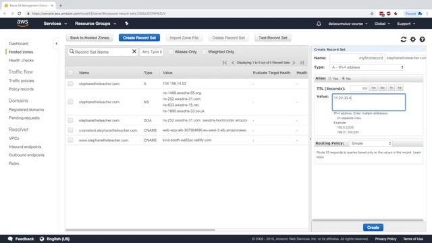Go to last page of record sets
432x243 pixels.
pyautogui.click(x=302, y=63)
